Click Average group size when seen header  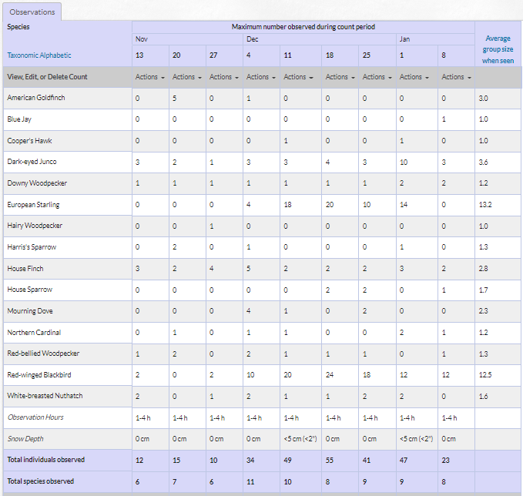(x=498, y=49)
